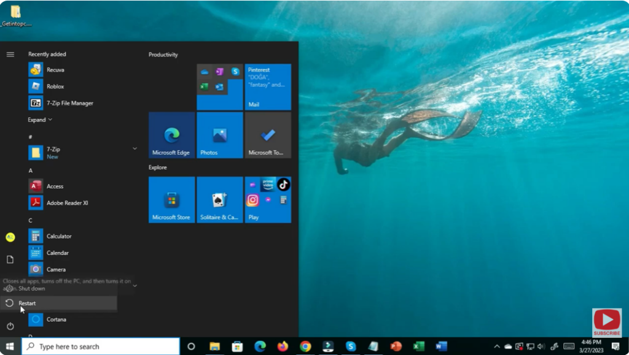Image resolution: width=629 pixels, height=355 pixels.
Task: Launch Solitaire & Casual Games tile
Action: point(219,199)
